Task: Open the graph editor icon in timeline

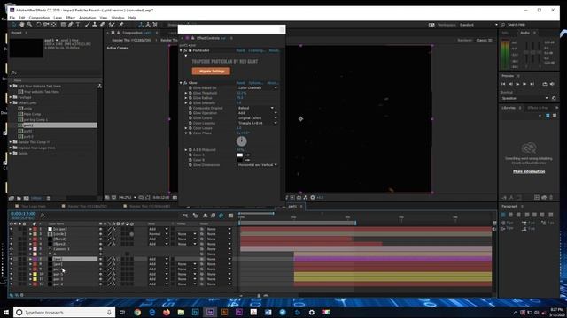Action: pos(230,216)
